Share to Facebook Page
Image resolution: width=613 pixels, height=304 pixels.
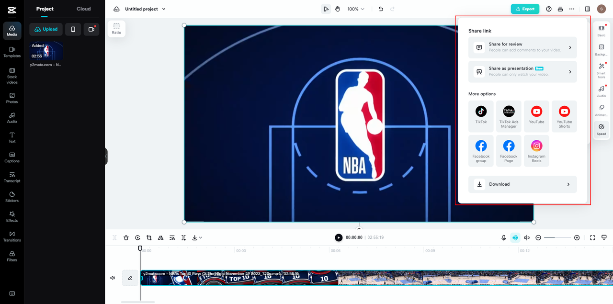[x=509, y=151]
